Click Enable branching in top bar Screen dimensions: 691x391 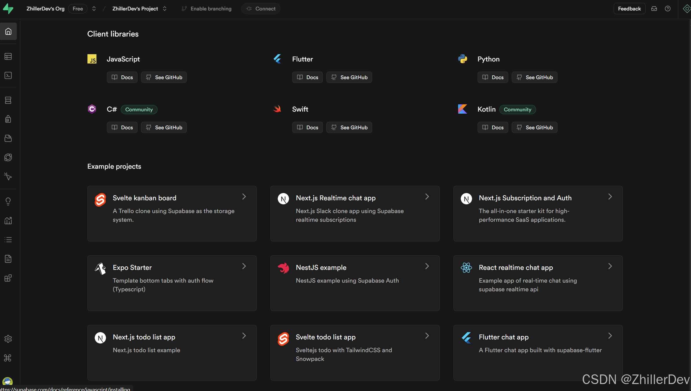click(206, 9)
